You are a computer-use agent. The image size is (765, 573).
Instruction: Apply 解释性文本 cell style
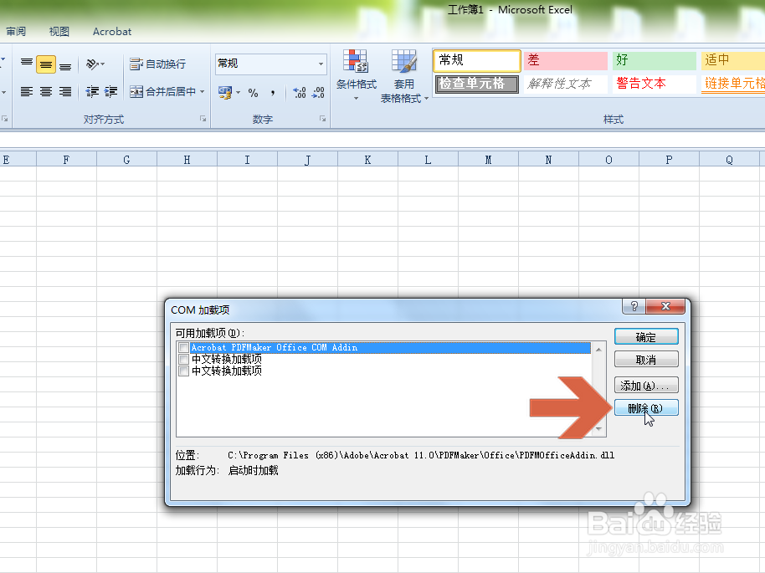click(566, 84)
